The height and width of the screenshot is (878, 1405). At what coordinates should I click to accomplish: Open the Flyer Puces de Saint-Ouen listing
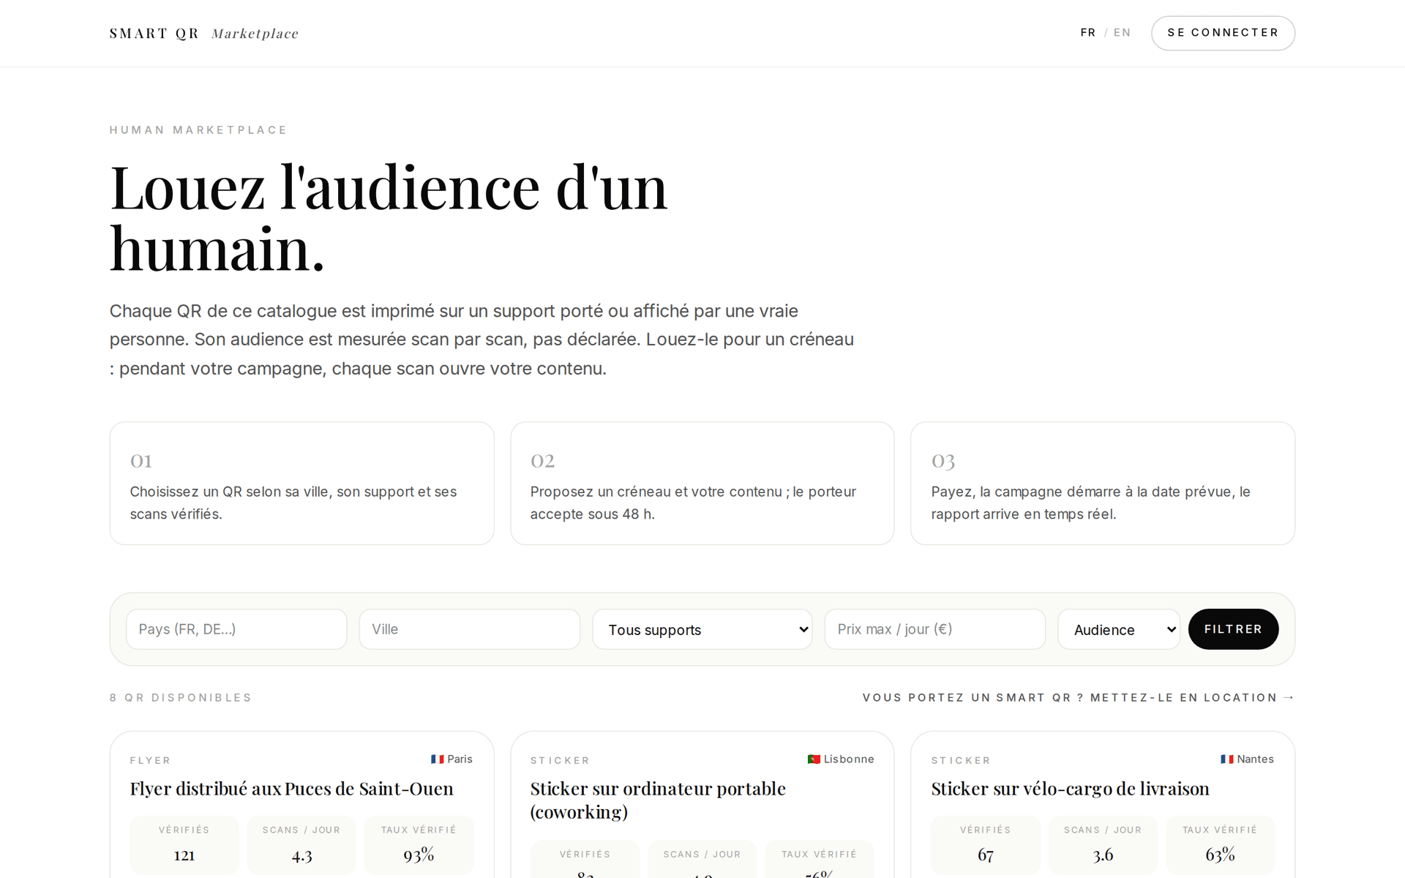pos(292,789)
